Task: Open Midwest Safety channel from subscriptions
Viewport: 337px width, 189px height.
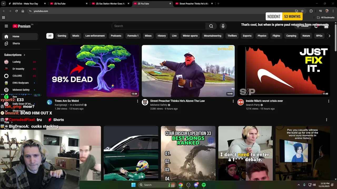Action: 20,90
